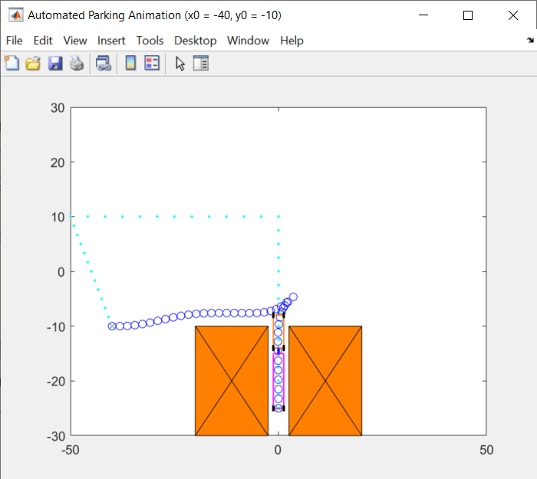Click the New Figure toolbar icon

(12, 64)
